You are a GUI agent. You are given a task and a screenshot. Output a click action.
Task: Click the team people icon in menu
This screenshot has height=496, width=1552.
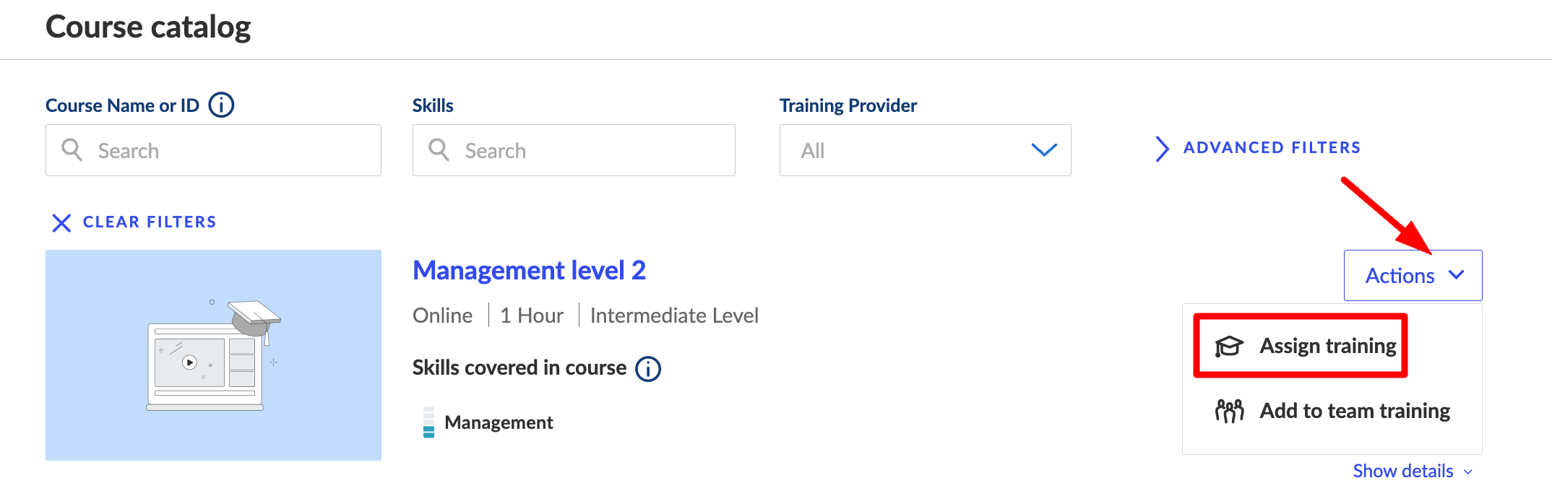1228,411
